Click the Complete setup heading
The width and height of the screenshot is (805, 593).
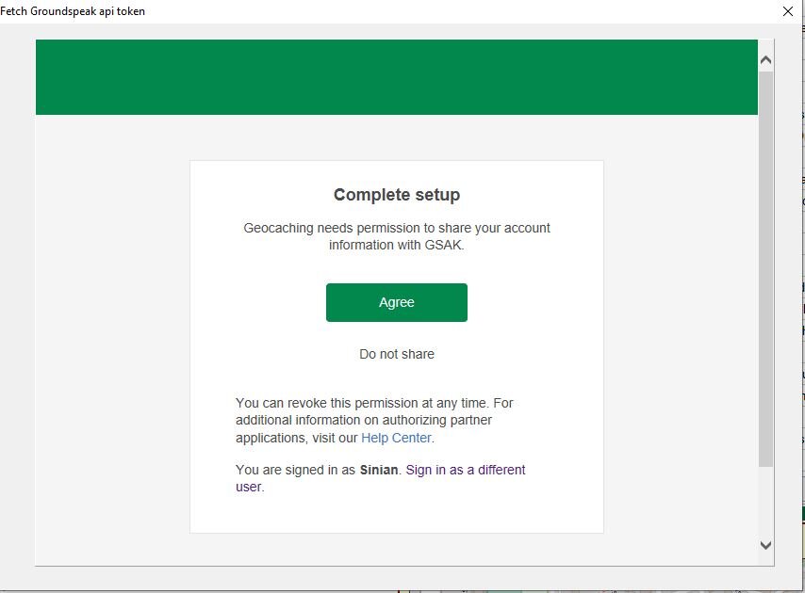point(396,195)
